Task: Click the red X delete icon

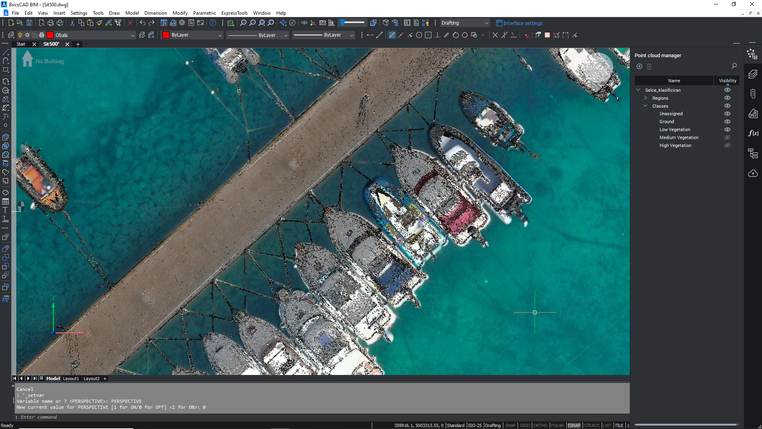Action: click(x=130, y=23)
